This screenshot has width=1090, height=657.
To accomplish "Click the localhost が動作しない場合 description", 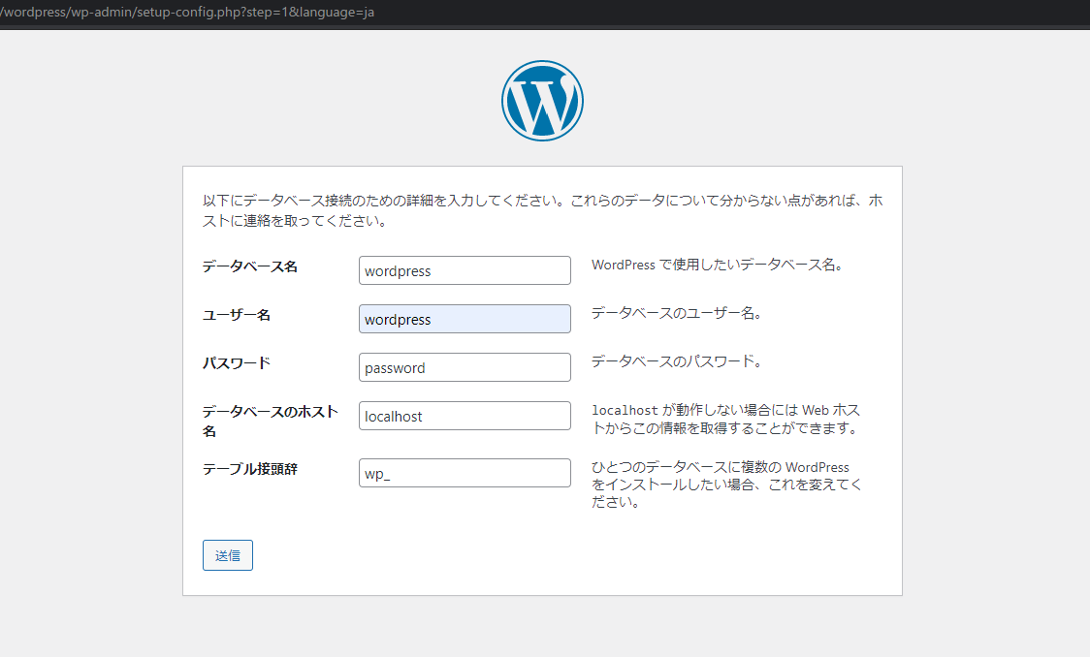I will 726,419.
